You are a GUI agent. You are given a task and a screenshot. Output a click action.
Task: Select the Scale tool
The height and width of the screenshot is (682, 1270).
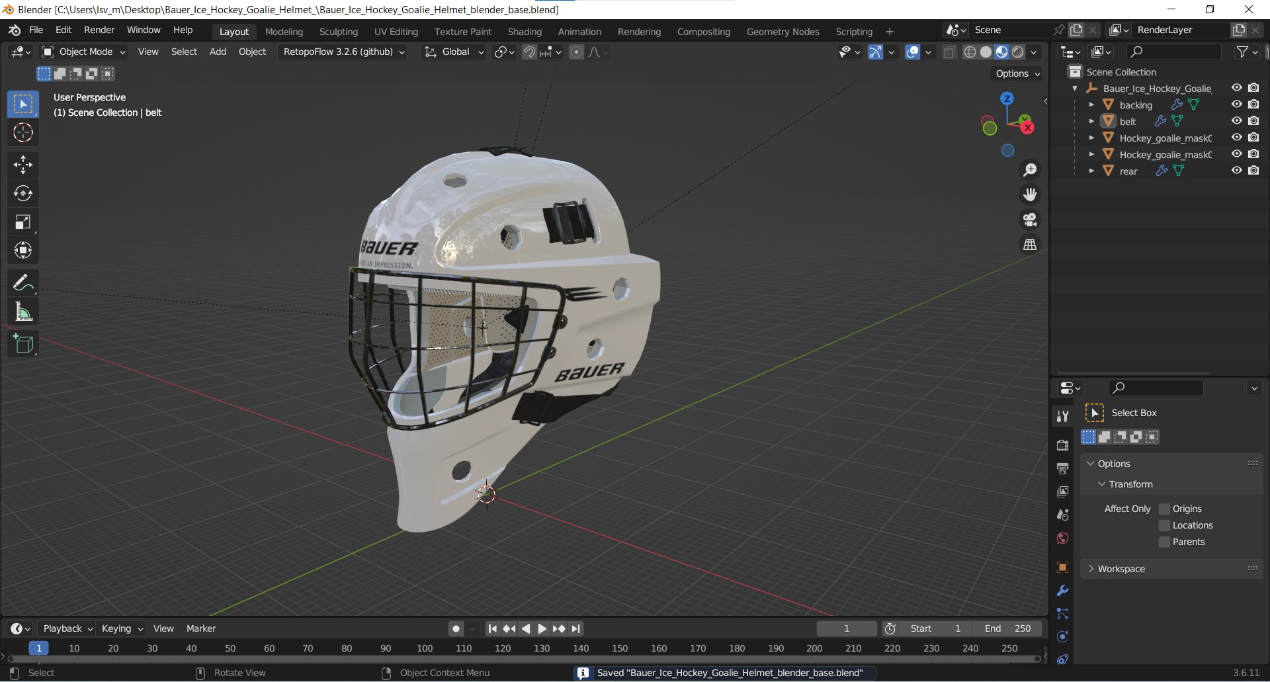click(23, 222)
